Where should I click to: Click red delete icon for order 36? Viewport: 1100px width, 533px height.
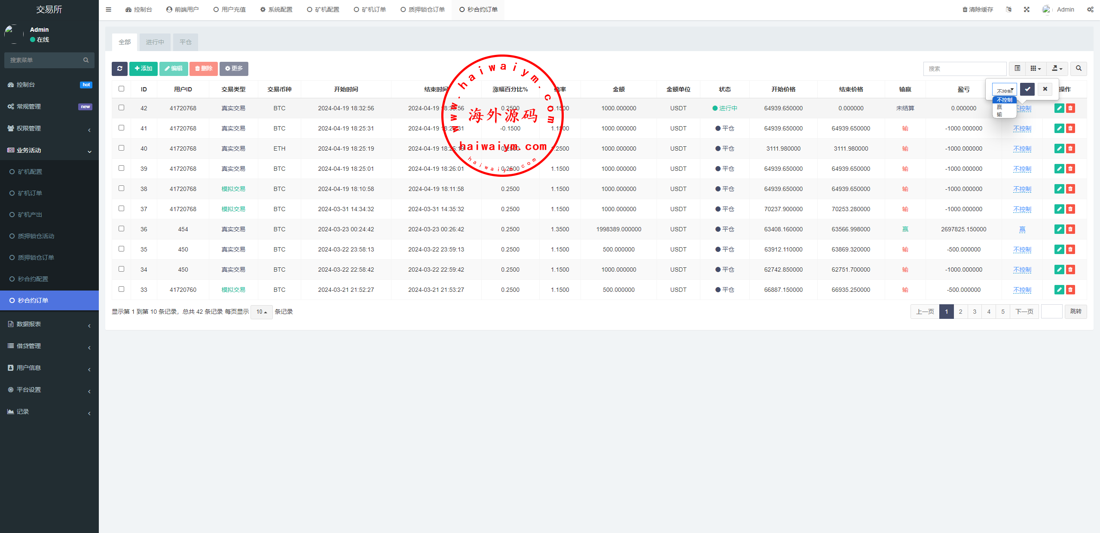[x=1070, y=229]
